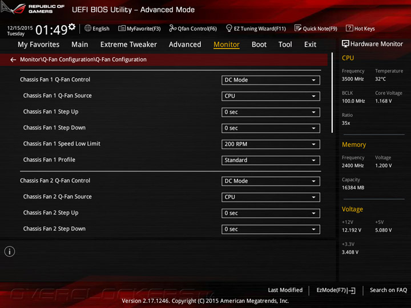Click the 01:49 clock display
The image size is (411, 308).
51,30
